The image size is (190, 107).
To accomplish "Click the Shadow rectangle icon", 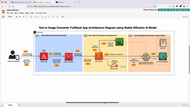I will coord(48,17).
